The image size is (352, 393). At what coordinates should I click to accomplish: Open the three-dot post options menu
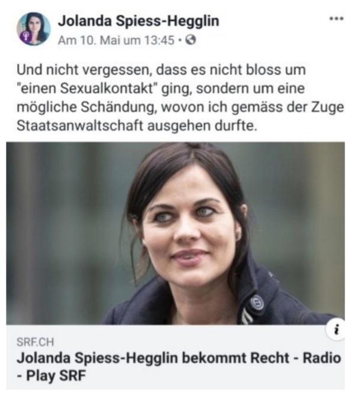(337, 18)
